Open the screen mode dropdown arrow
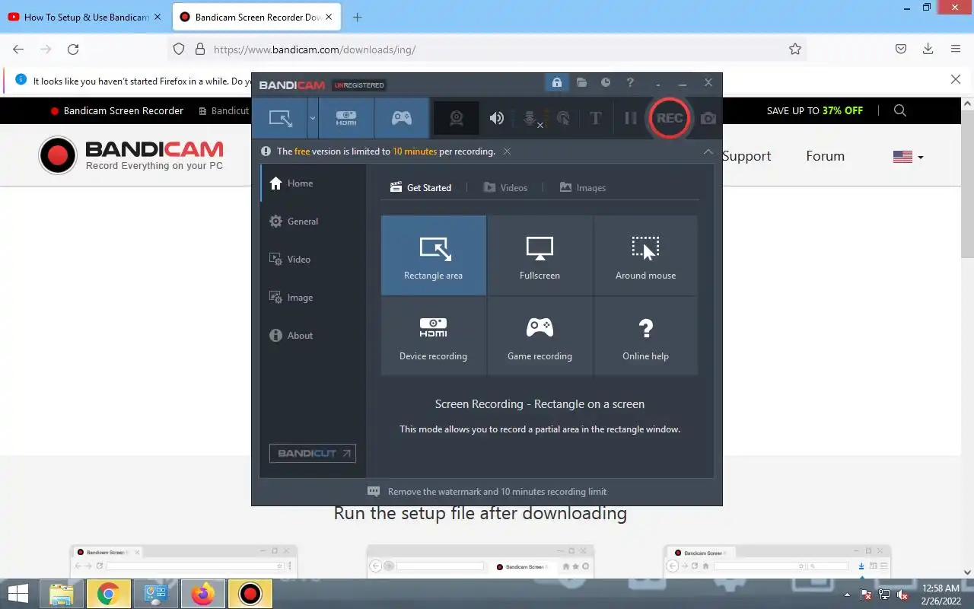The image size is (974, 609). point(312,118)
